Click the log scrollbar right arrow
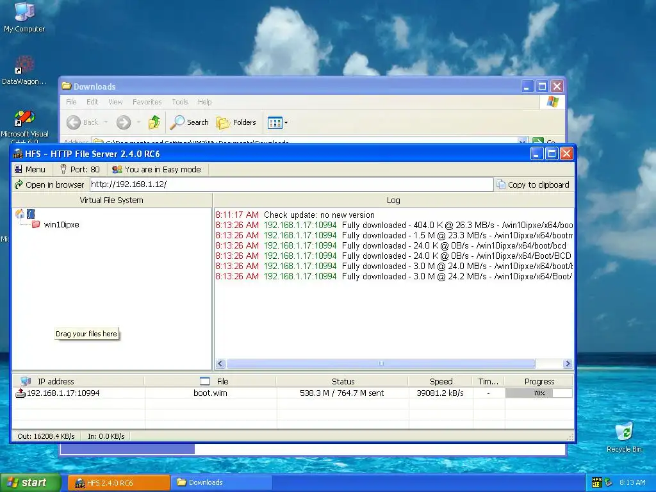The image size is (656, 492). click(x=568, y=364)
